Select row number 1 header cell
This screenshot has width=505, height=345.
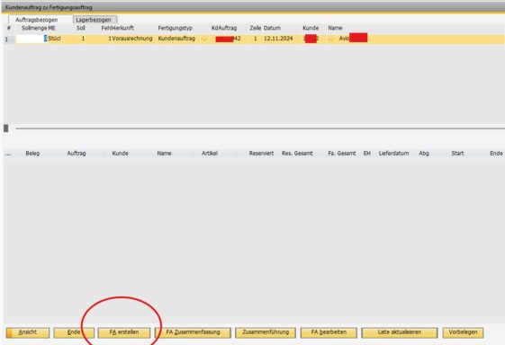pos(8,39)
